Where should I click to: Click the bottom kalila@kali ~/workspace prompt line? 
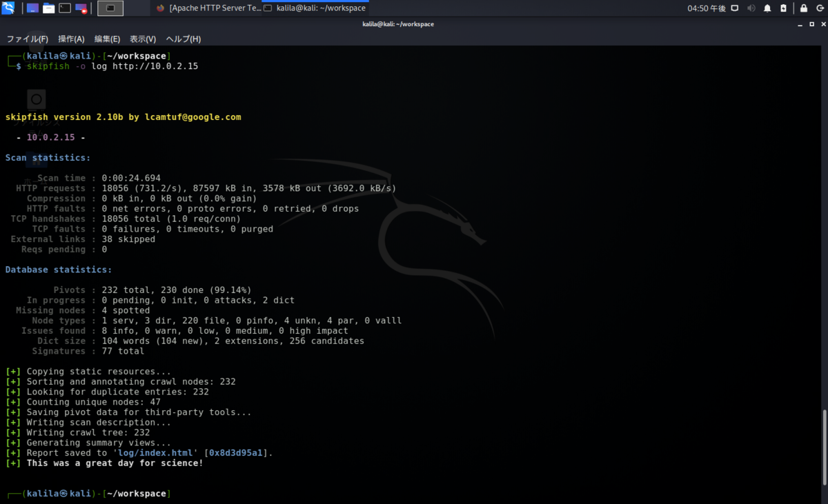click(x=88, y=494)
